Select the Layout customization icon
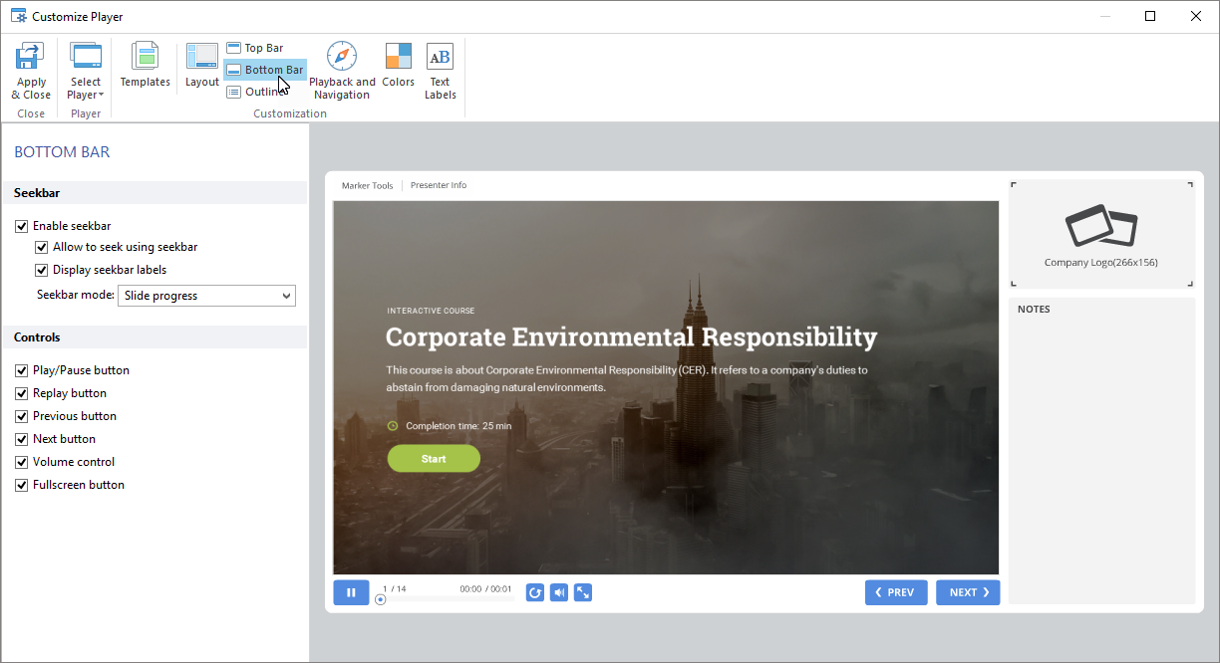Image resolution: width=1220 pixels, height=663 pixels. coord(201,57)
